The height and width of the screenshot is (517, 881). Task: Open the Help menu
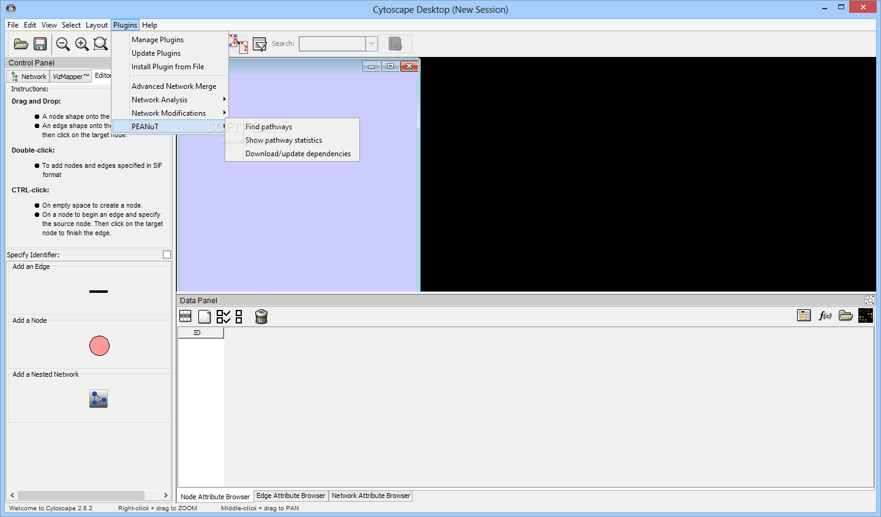149,25
